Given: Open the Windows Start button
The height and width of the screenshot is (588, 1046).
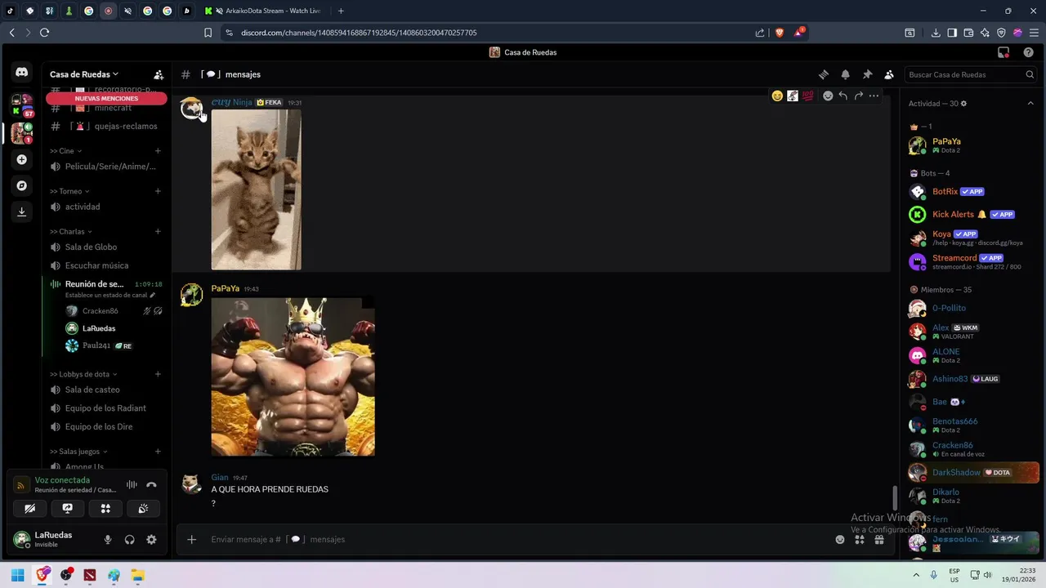Looking at the screenshot, I should coord(17,575).
